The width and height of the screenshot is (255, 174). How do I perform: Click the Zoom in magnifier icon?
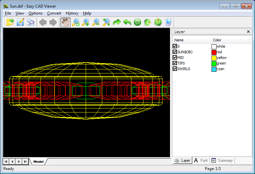click(86, 22)
